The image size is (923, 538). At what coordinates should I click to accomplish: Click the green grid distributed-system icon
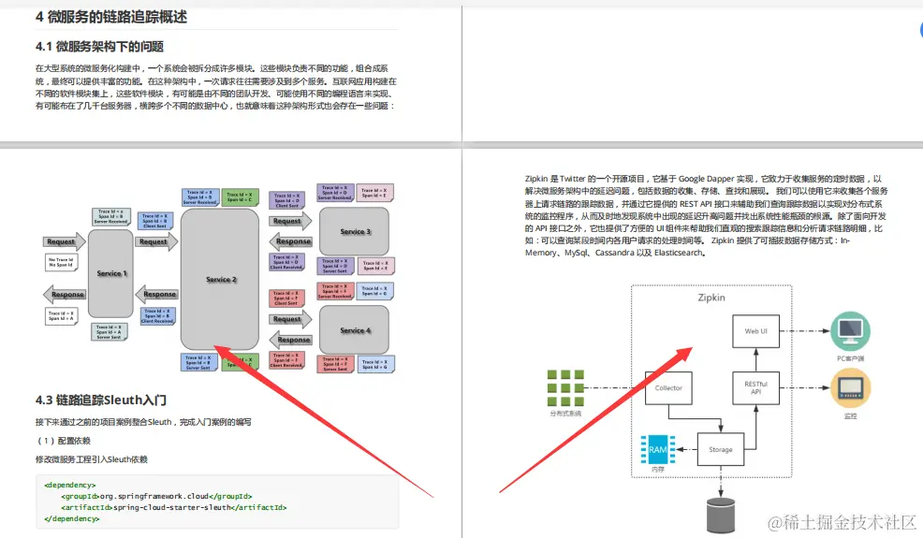pyautogui.click(x=565, y=388)
